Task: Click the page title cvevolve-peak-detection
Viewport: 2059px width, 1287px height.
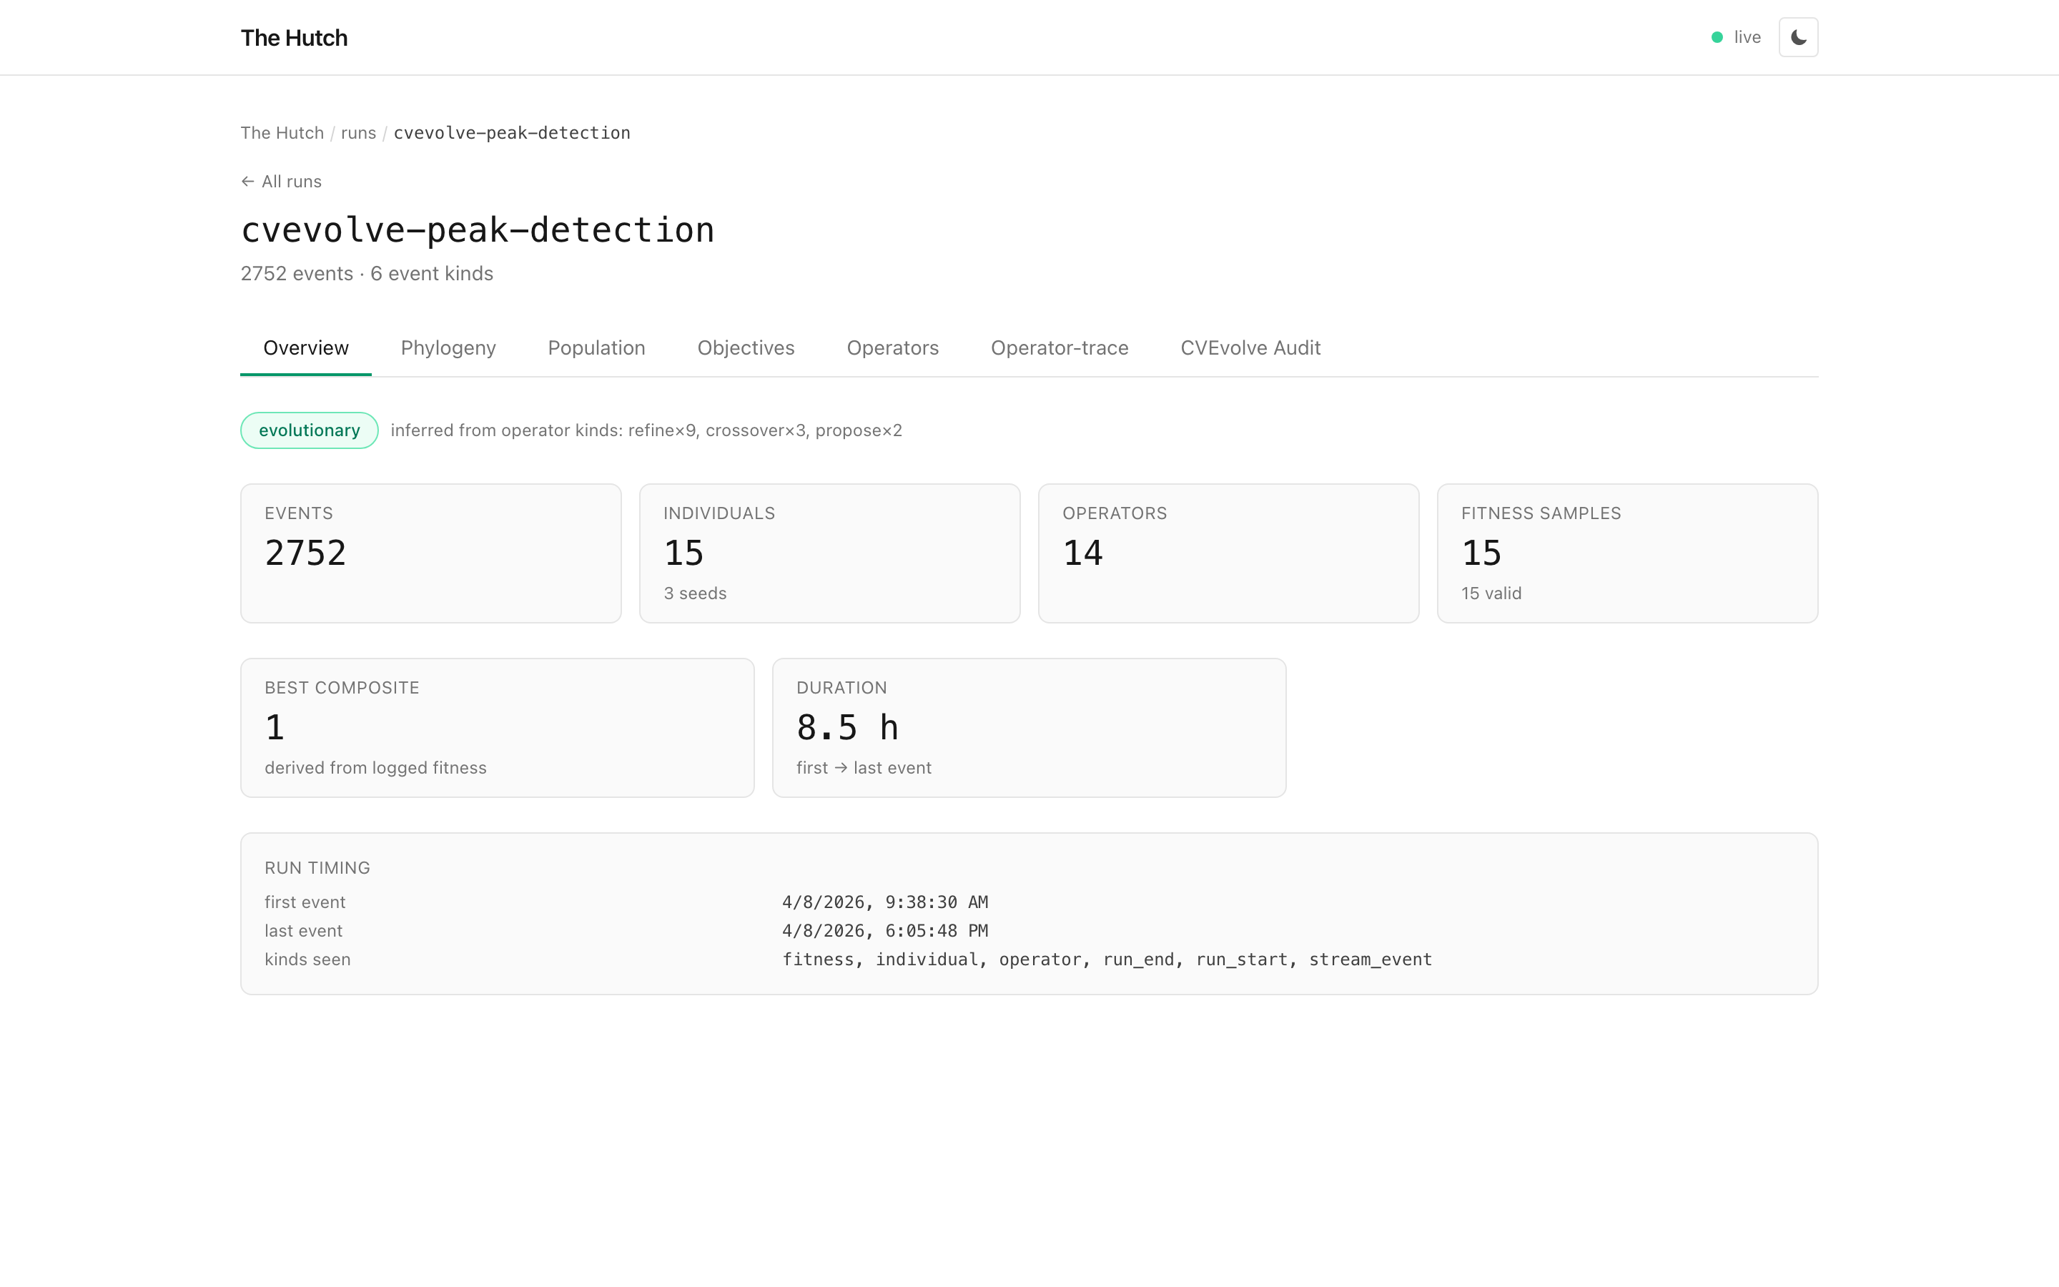Action: click(x=478, y=230)
